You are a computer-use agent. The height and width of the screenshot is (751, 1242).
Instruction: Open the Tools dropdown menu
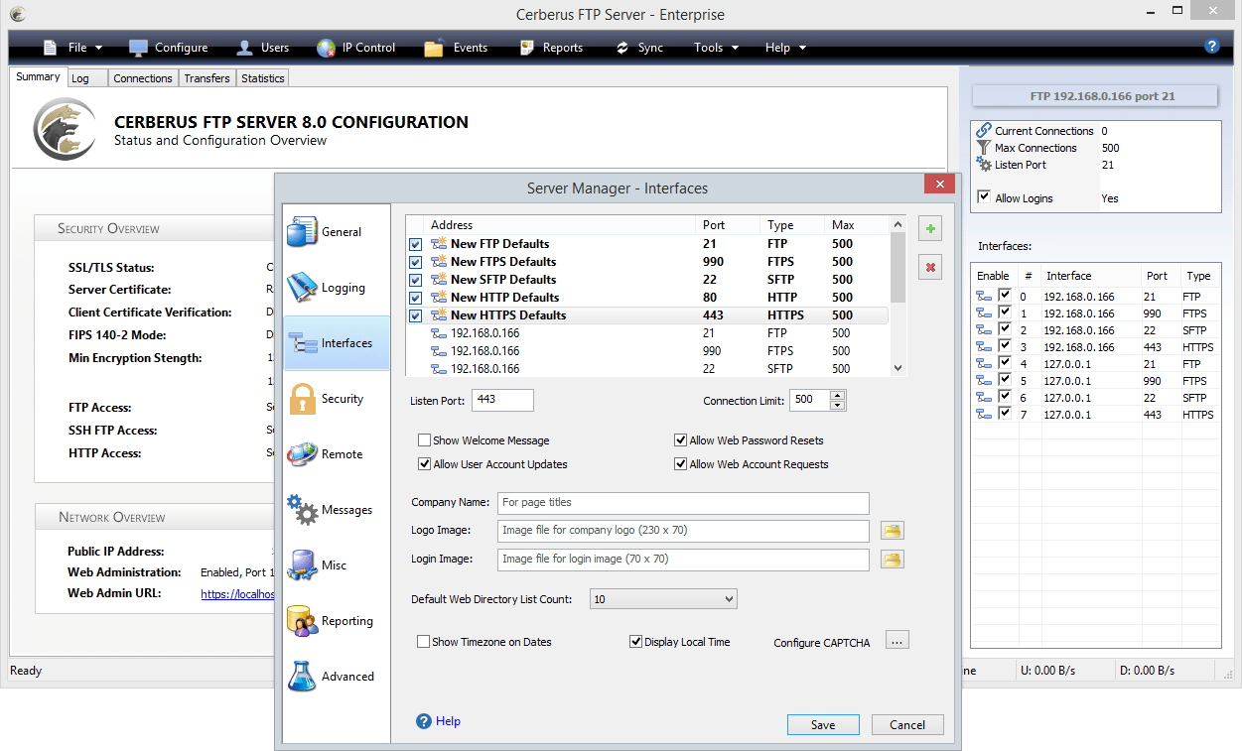(716, 48)
